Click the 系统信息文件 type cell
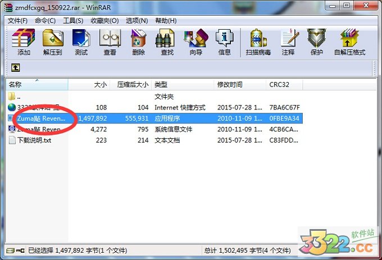This screenshot has width=382, height=260. tap(174, 129)
